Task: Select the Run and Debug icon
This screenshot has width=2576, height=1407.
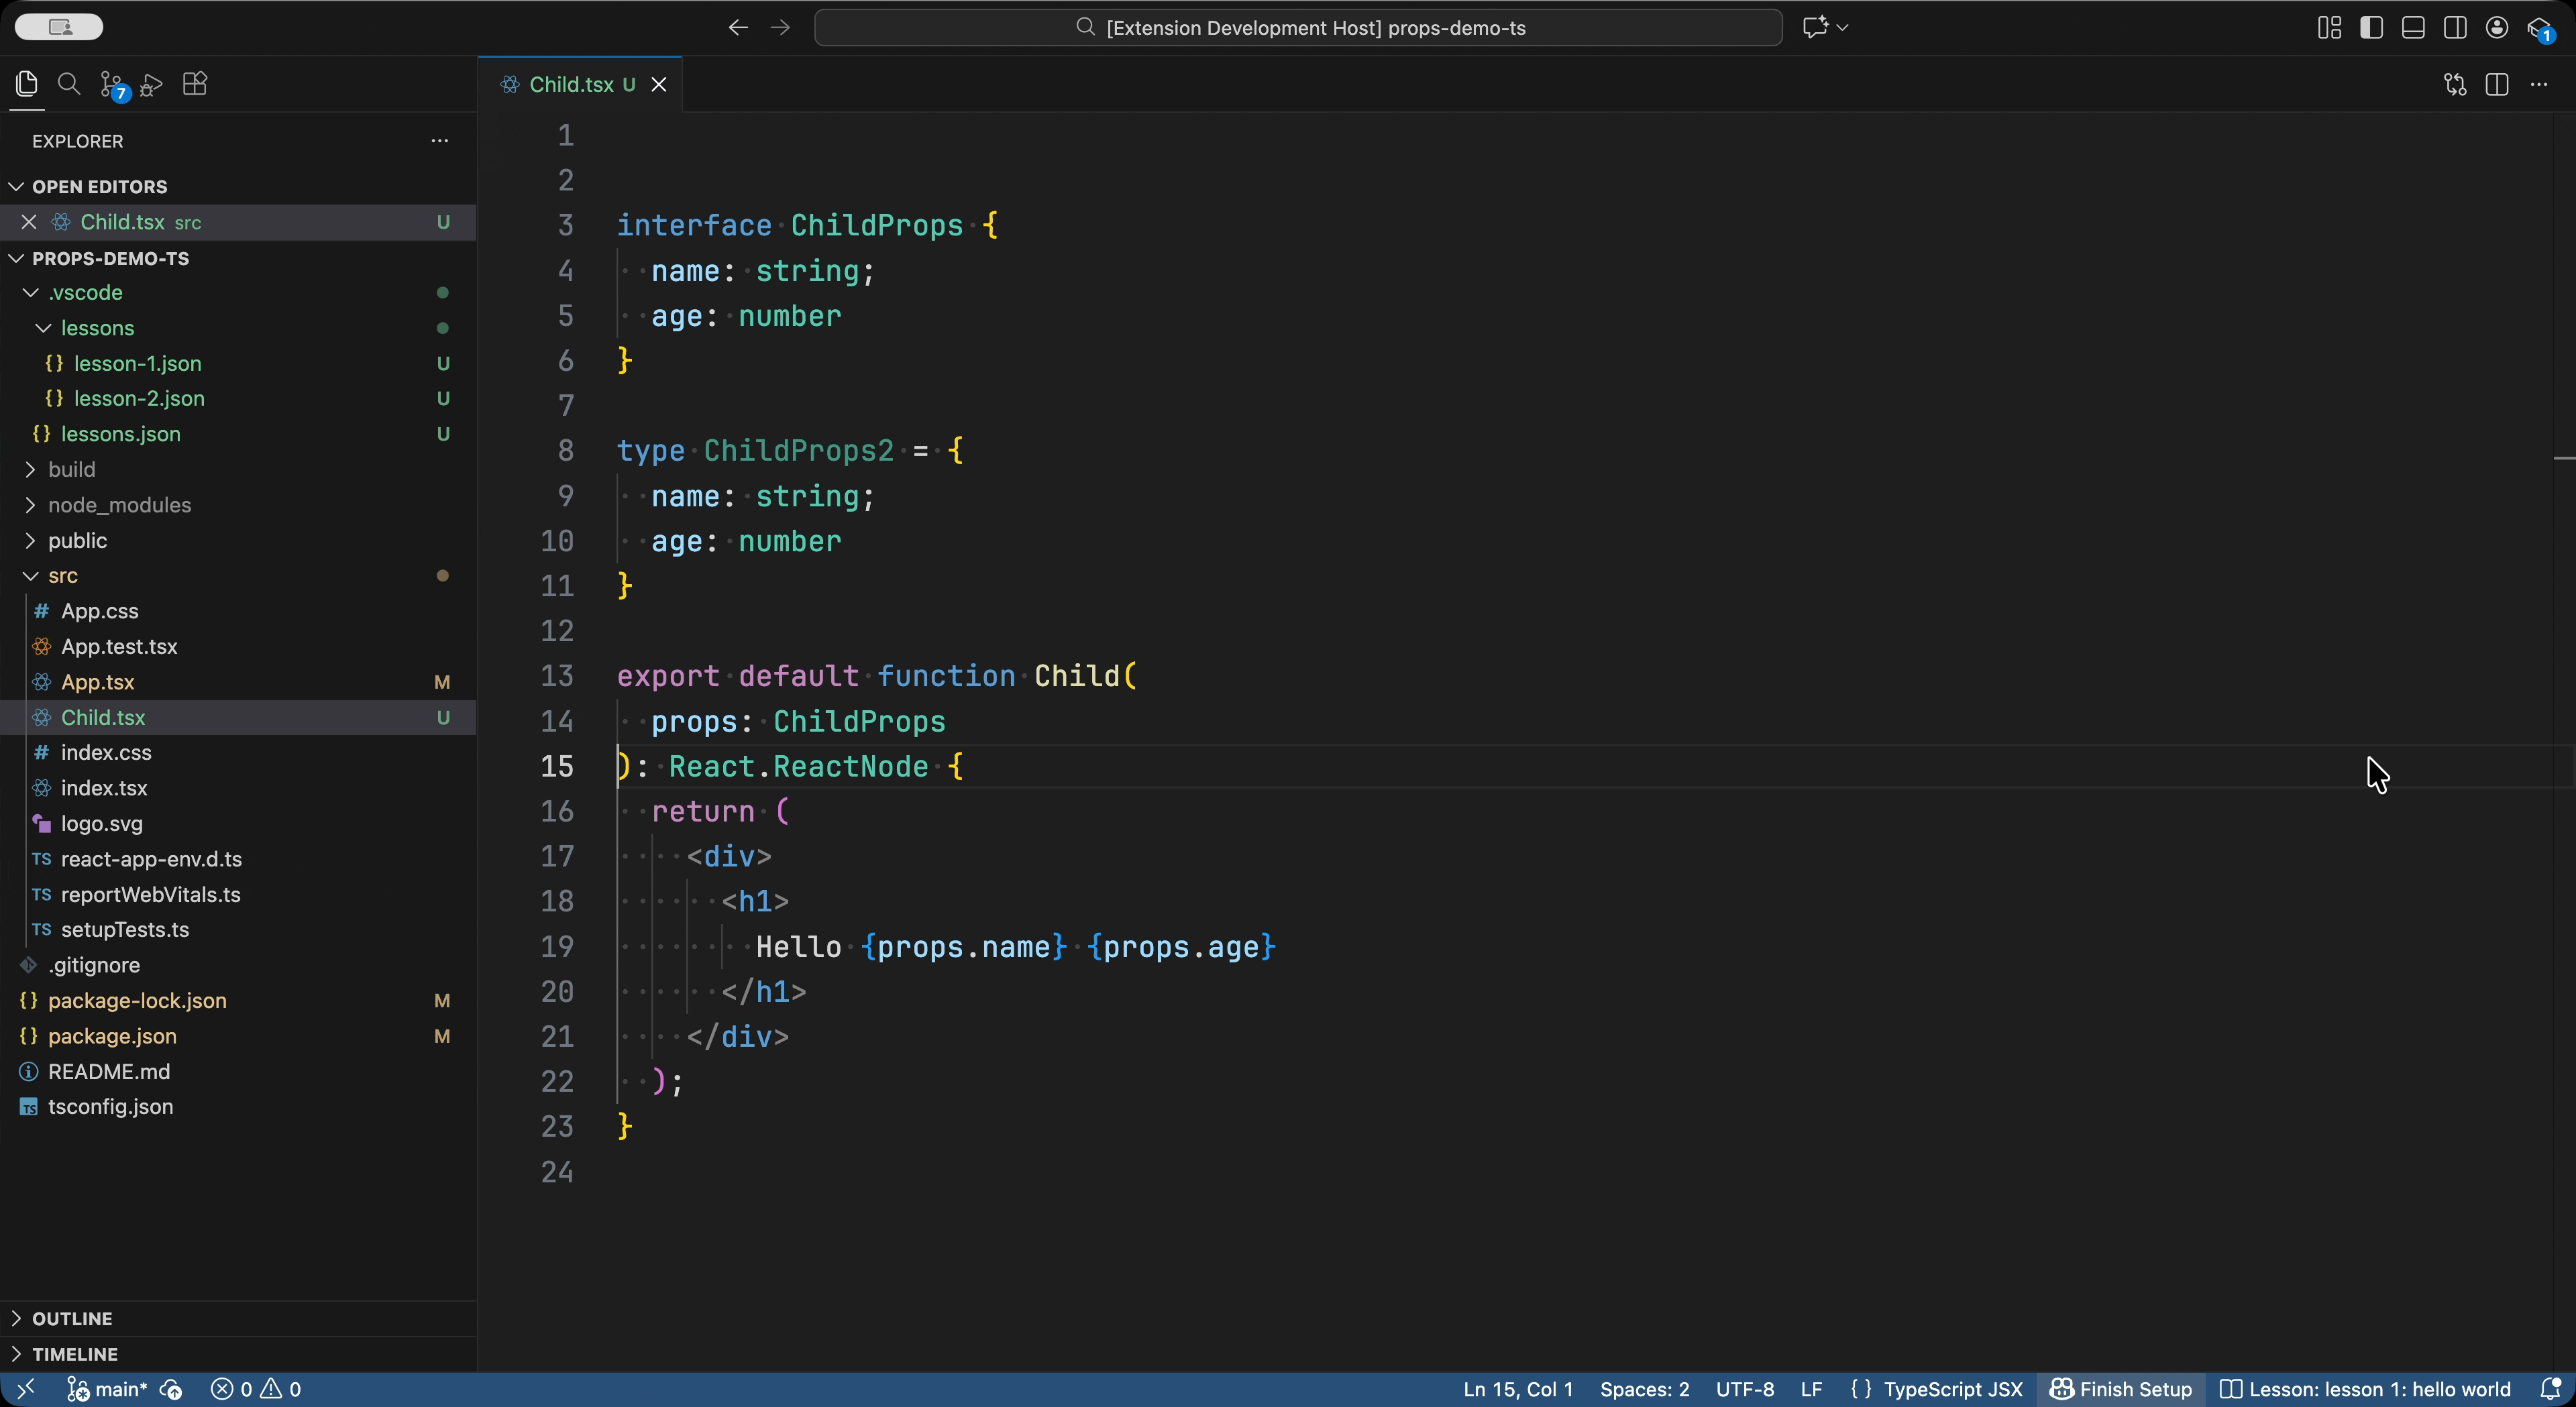Action: [x=152, y=84]
